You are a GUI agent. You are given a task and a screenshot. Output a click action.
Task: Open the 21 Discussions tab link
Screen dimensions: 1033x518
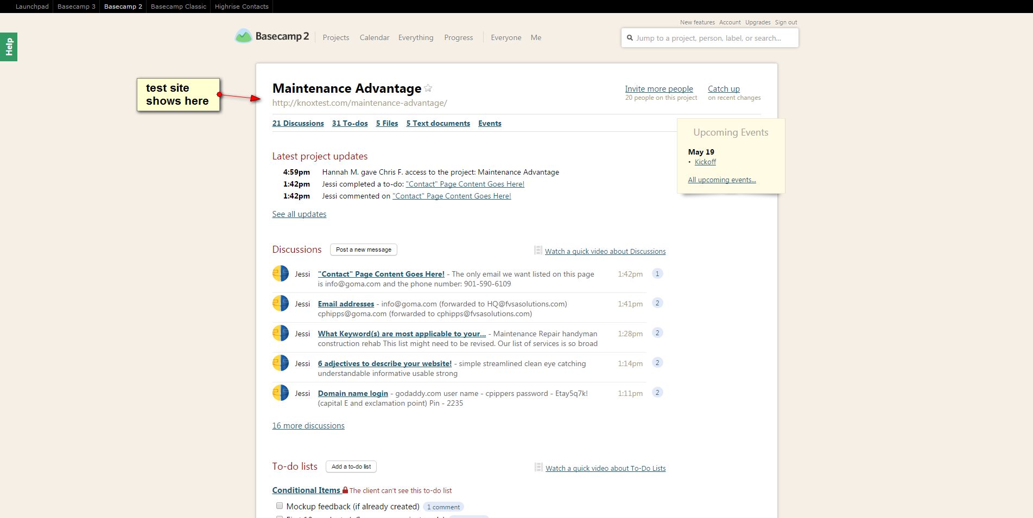[x=298, y=123]
